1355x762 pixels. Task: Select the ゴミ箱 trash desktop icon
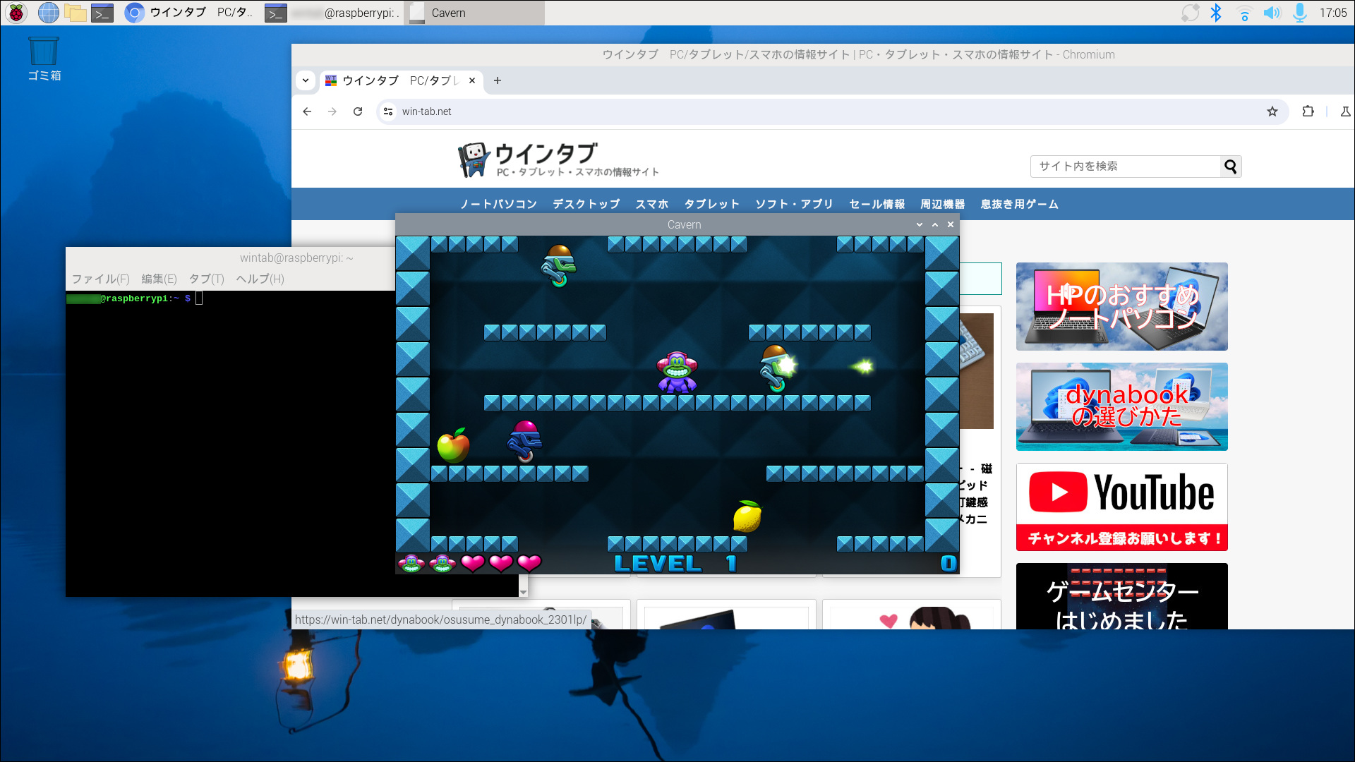point(44,59)
